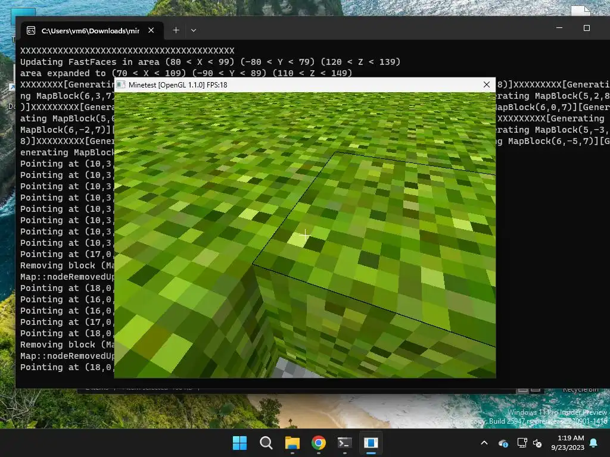Launch Google Chrome from the taskbar

click(x=319, y=443)
